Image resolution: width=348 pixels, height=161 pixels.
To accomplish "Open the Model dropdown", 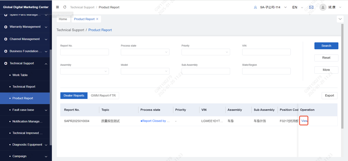I will tap(145, 71).
